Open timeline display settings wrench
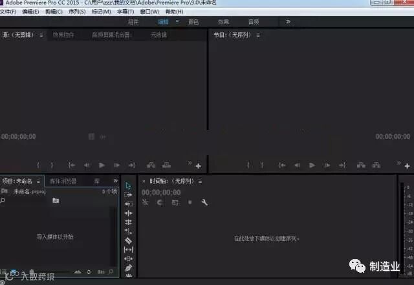This screenshot has width=414, height=285. click(204, 202)
